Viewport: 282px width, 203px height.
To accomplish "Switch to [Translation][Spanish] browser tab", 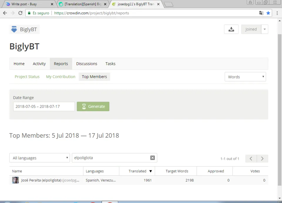I will (83, 4).
